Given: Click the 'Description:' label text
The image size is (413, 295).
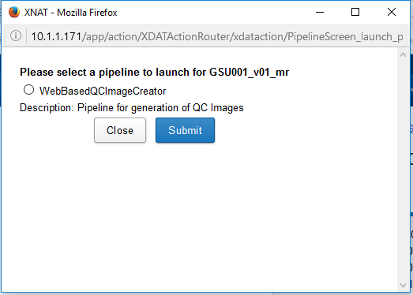Looking at the screenshot, I should 47,108.
